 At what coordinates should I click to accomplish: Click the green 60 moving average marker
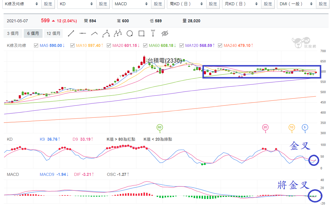160,127
